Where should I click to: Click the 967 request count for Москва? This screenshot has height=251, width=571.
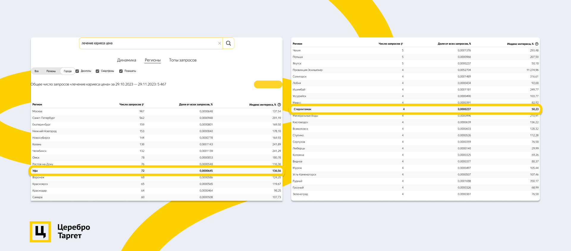[142, 111]
